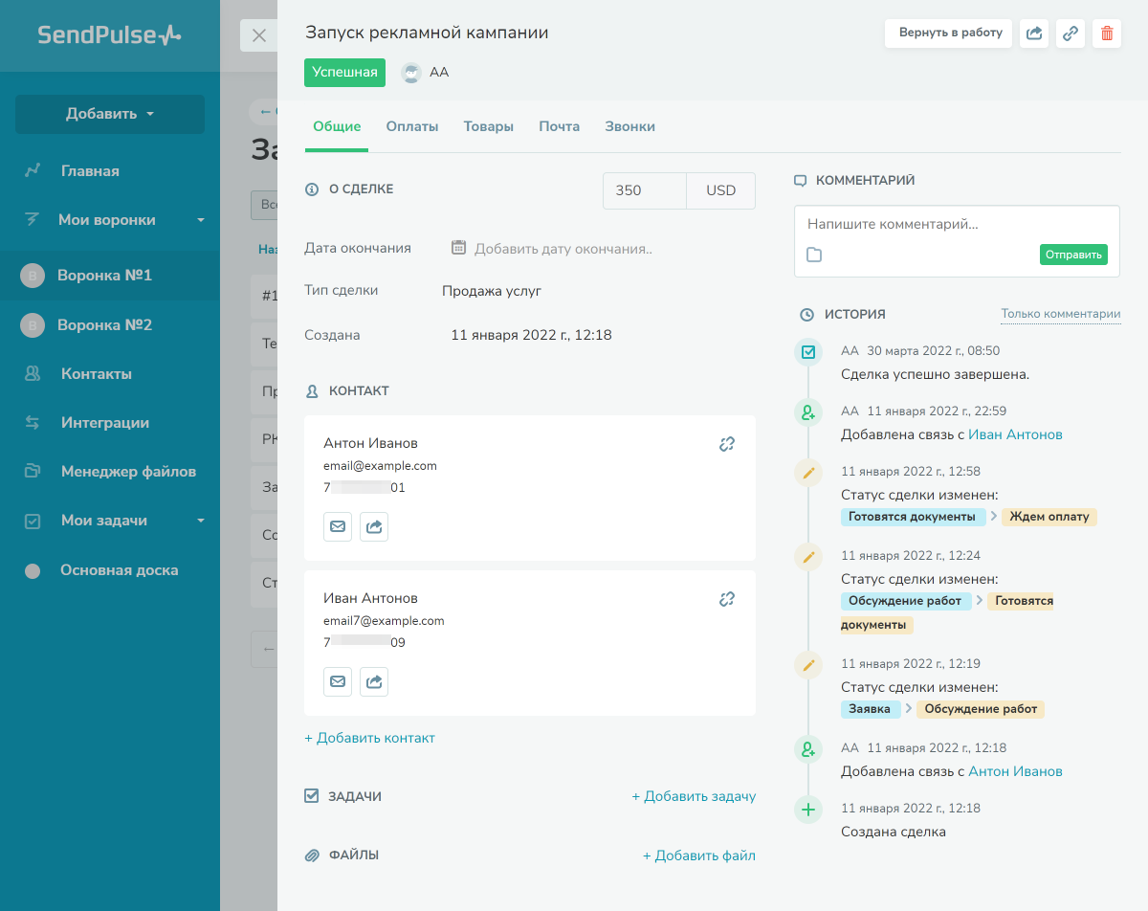
Task: Click the Антон Иванов contact name in card
Action: pos(370,443)
